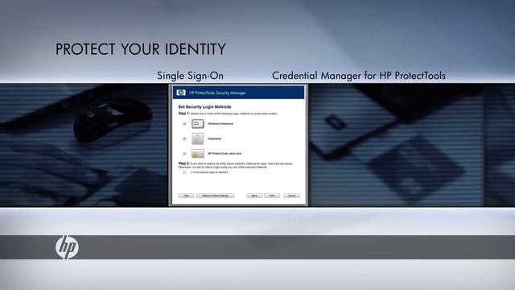Click the 'Step 1:' label
Viewport: 515px width, 290px height.
tap(184, 114)
